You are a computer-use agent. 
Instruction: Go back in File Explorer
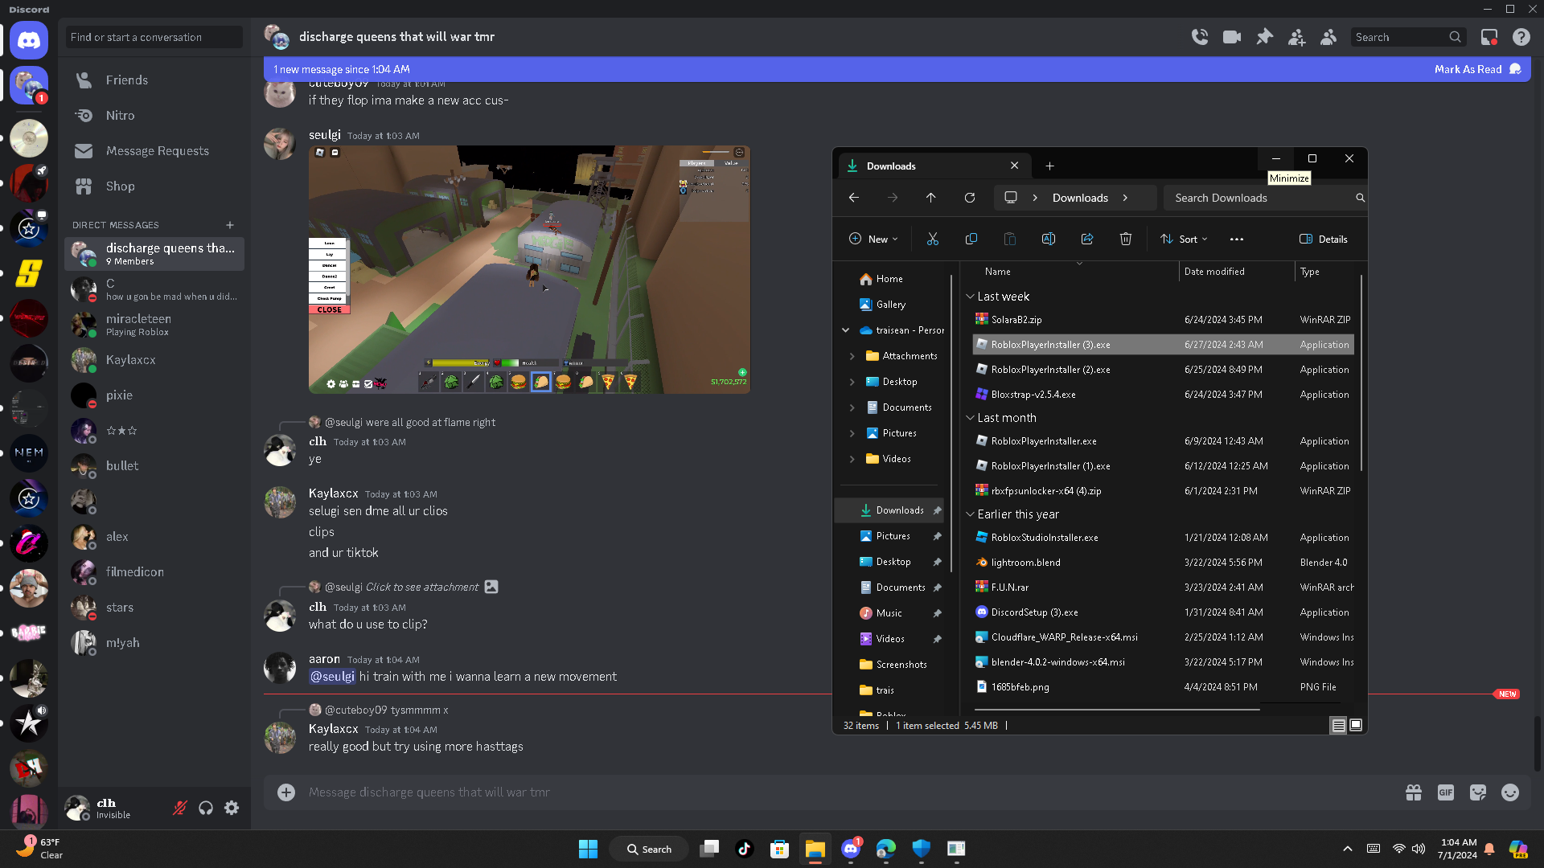[x=854, y=198]
